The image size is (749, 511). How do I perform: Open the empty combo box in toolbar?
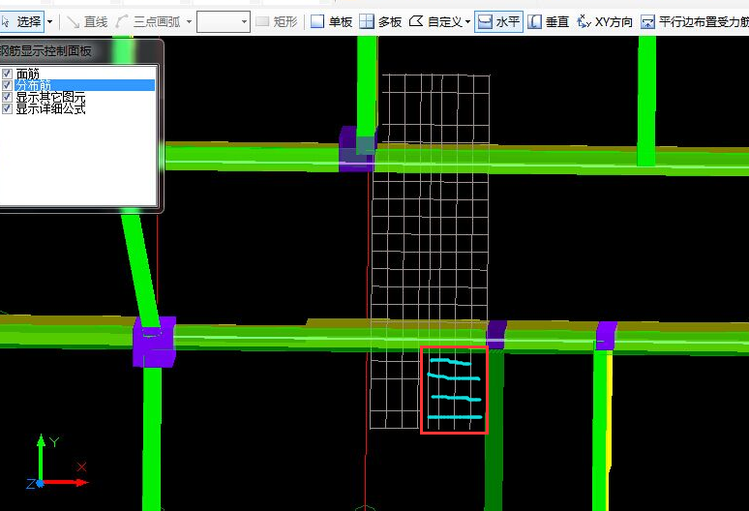pyautogui.click(x=224, y=22)
